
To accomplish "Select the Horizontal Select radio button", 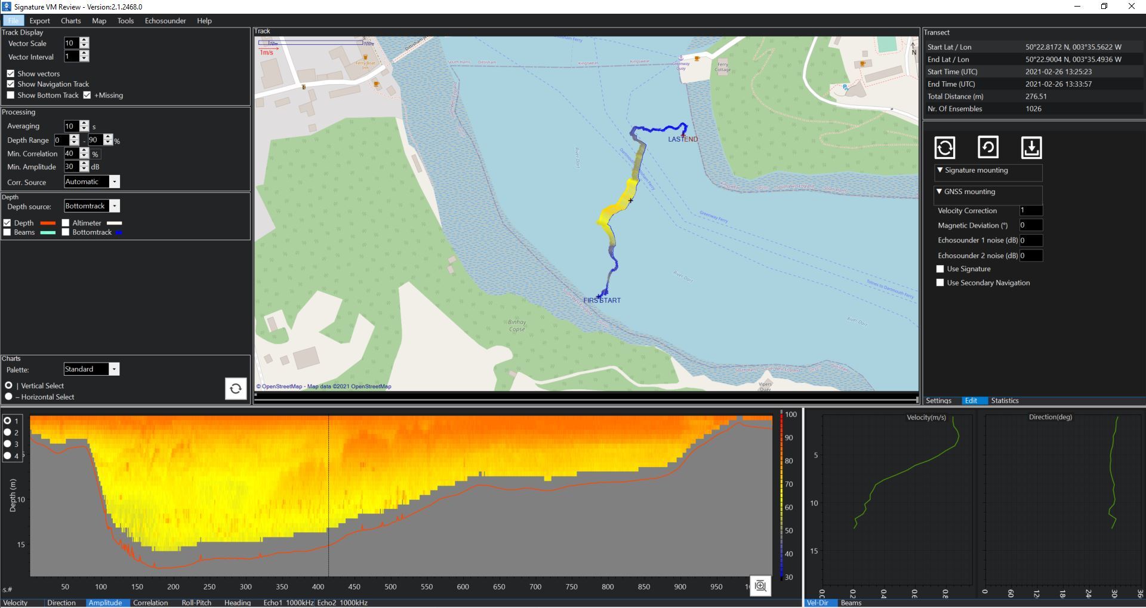I will pyautogui.click(x=8, y=397).
